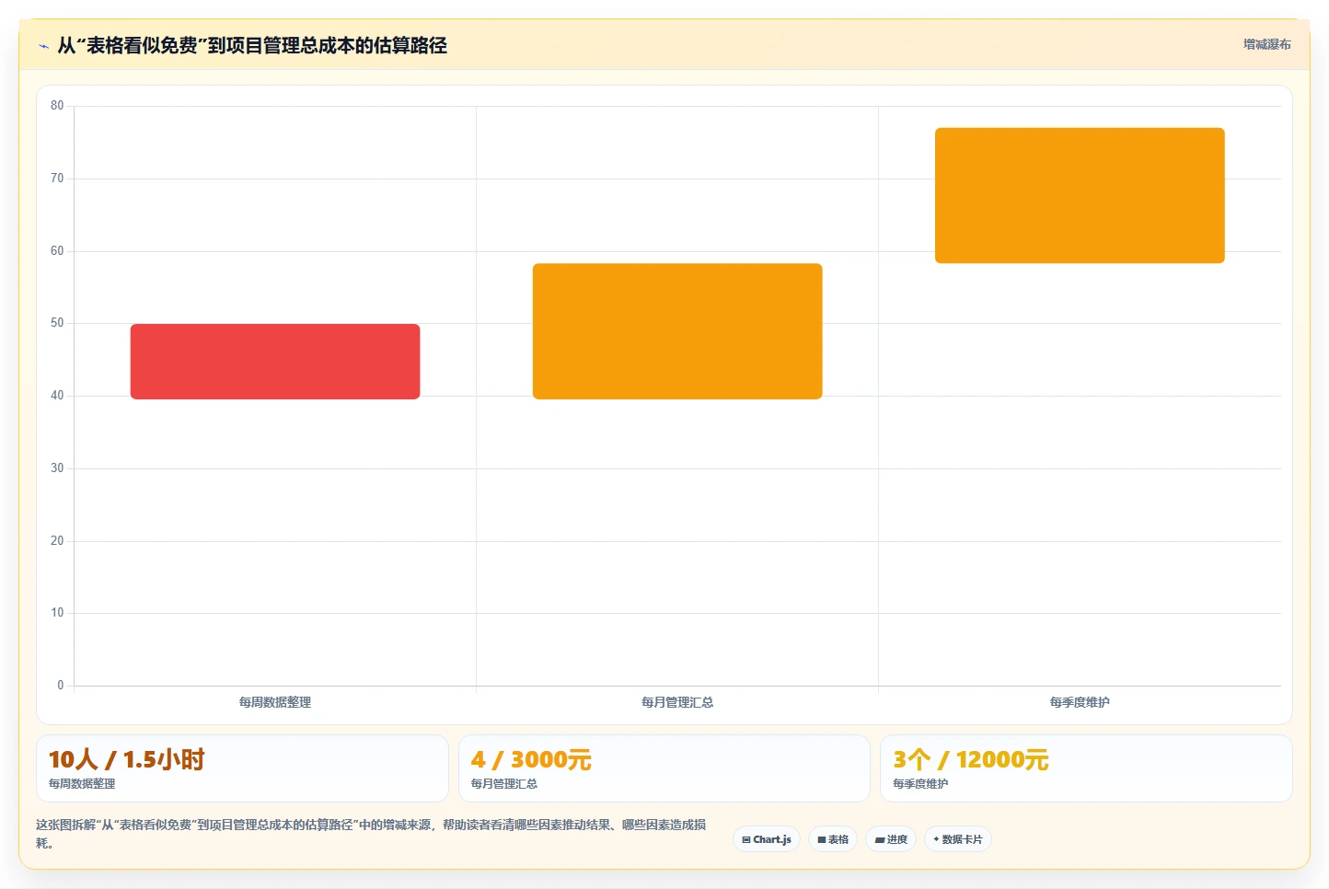The image size is (1329, 889).
Task: Click the 表格 chip icon
Action: pyautogui.click(x=822, y=840)
